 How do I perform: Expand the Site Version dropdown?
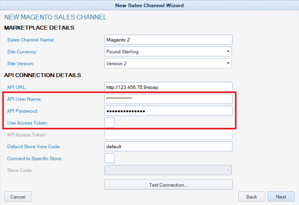pos(168,63)
